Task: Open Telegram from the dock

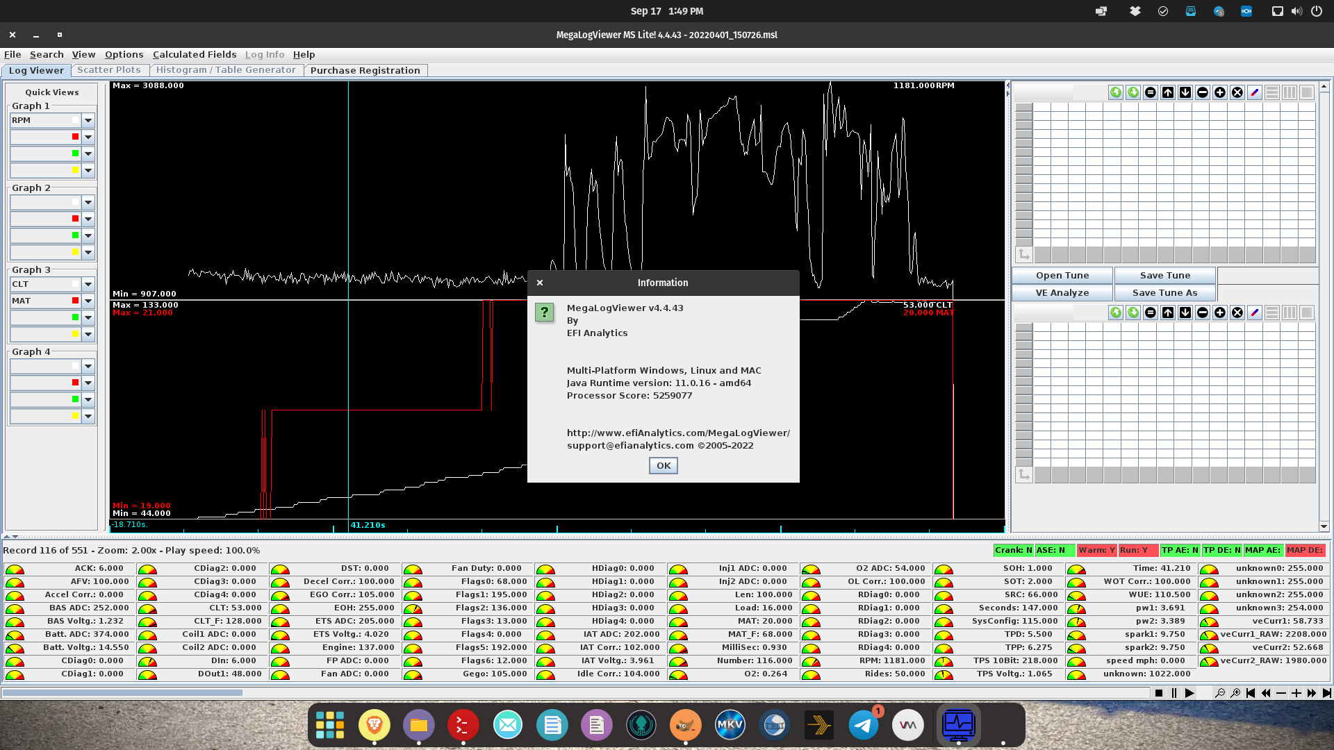Action: pyautogui.click(x=863, y=724)
